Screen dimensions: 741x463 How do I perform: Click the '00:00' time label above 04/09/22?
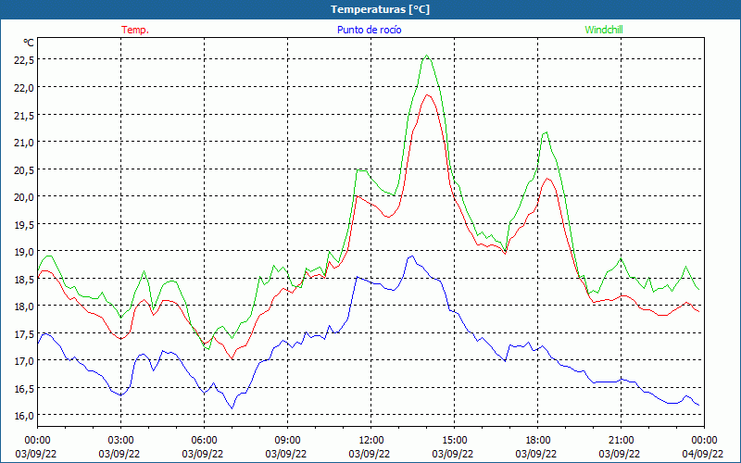coord(704,441)
